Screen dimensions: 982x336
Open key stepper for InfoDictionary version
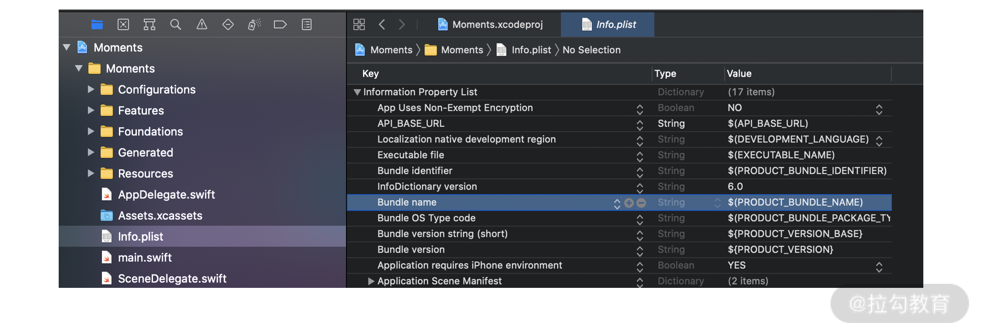point(640,188)
